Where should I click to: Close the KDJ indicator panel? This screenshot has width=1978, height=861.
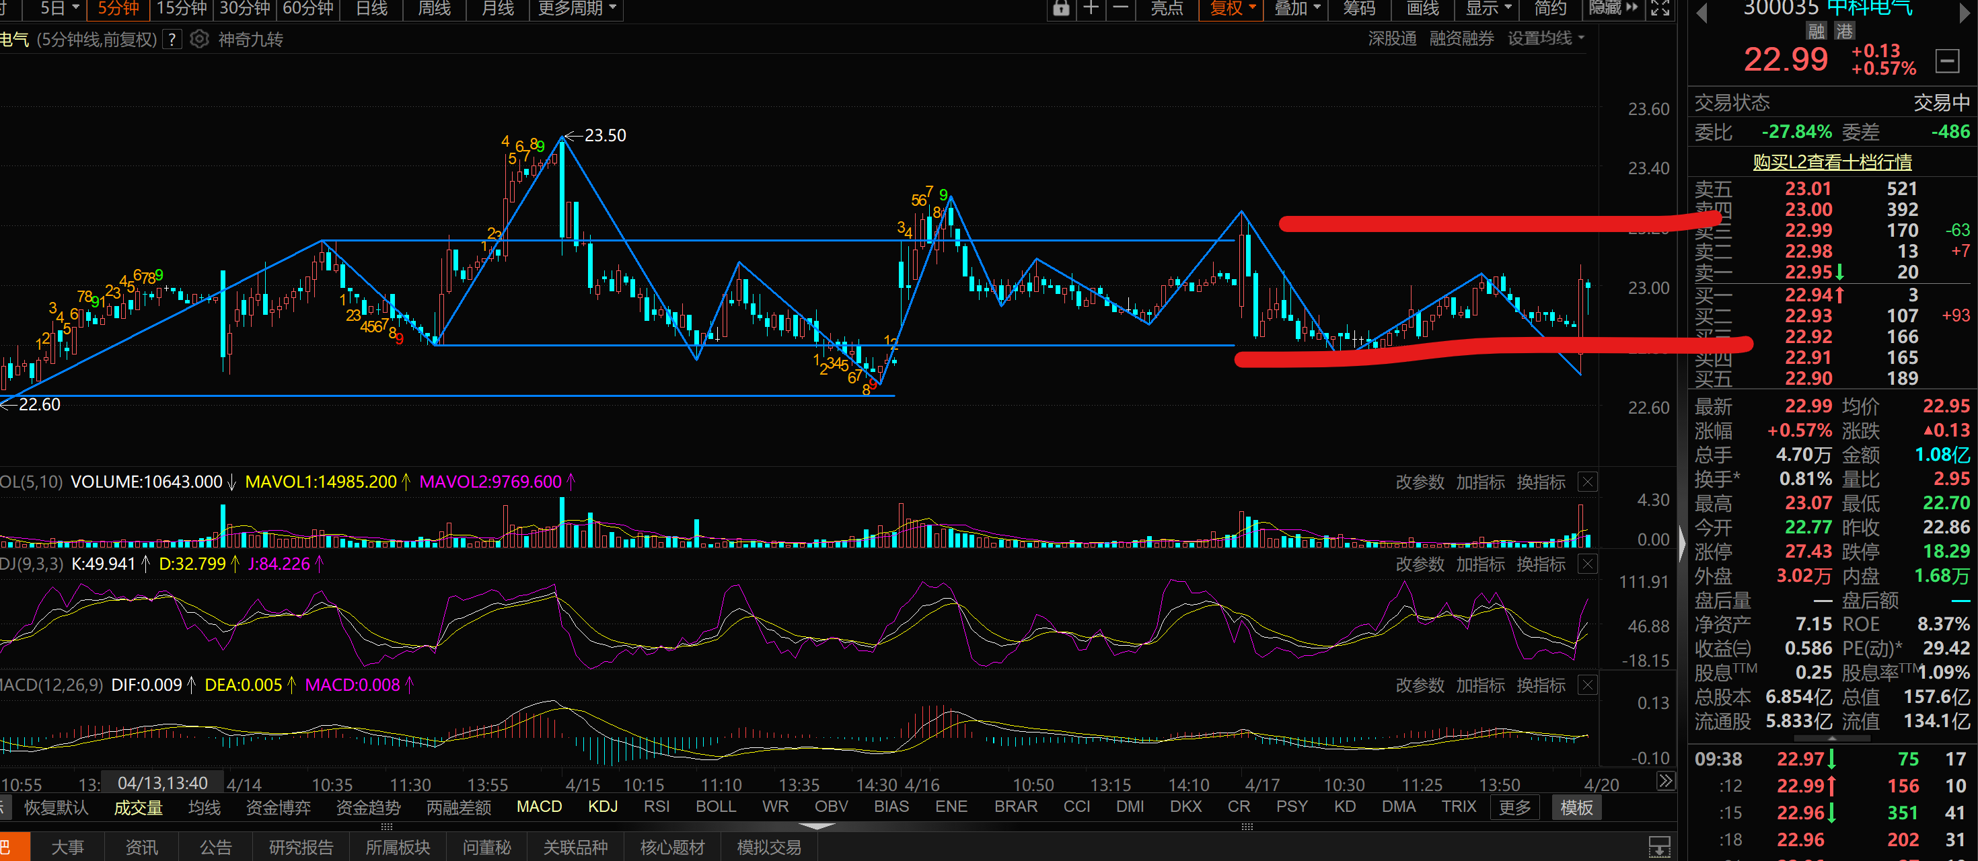[x=1587, y=564]
